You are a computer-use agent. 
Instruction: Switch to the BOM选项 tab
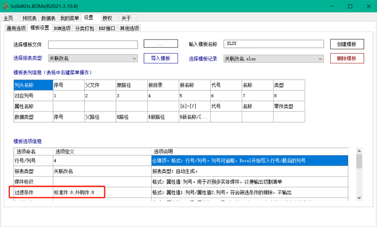pos(62,28)
